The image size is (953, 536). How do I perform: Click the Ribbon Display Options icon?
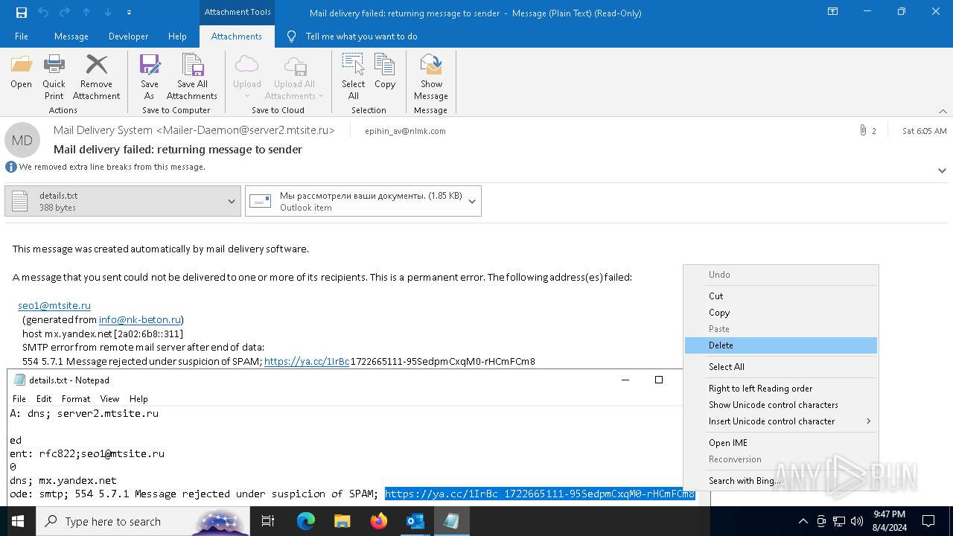pyautogui.click(x=833, y=12)
